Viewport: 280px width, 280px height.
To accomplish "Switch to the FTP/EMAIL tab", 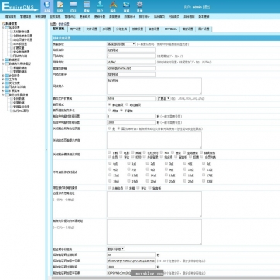I will click(x=171, y=29).
